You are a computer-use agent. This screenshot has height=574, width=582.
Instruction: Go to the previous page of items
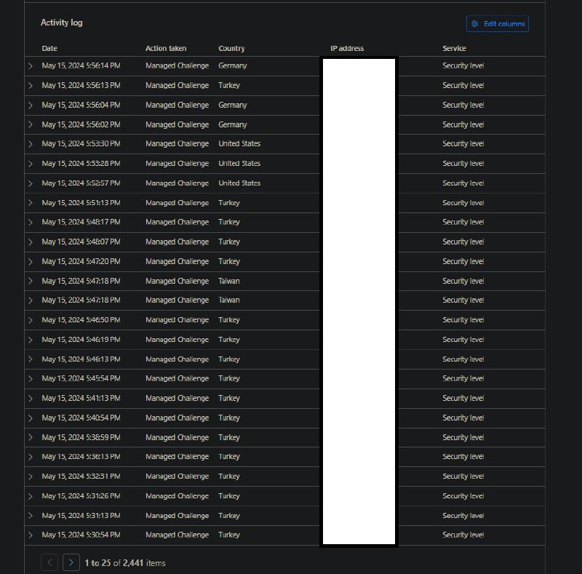click(x=49, y=562)
